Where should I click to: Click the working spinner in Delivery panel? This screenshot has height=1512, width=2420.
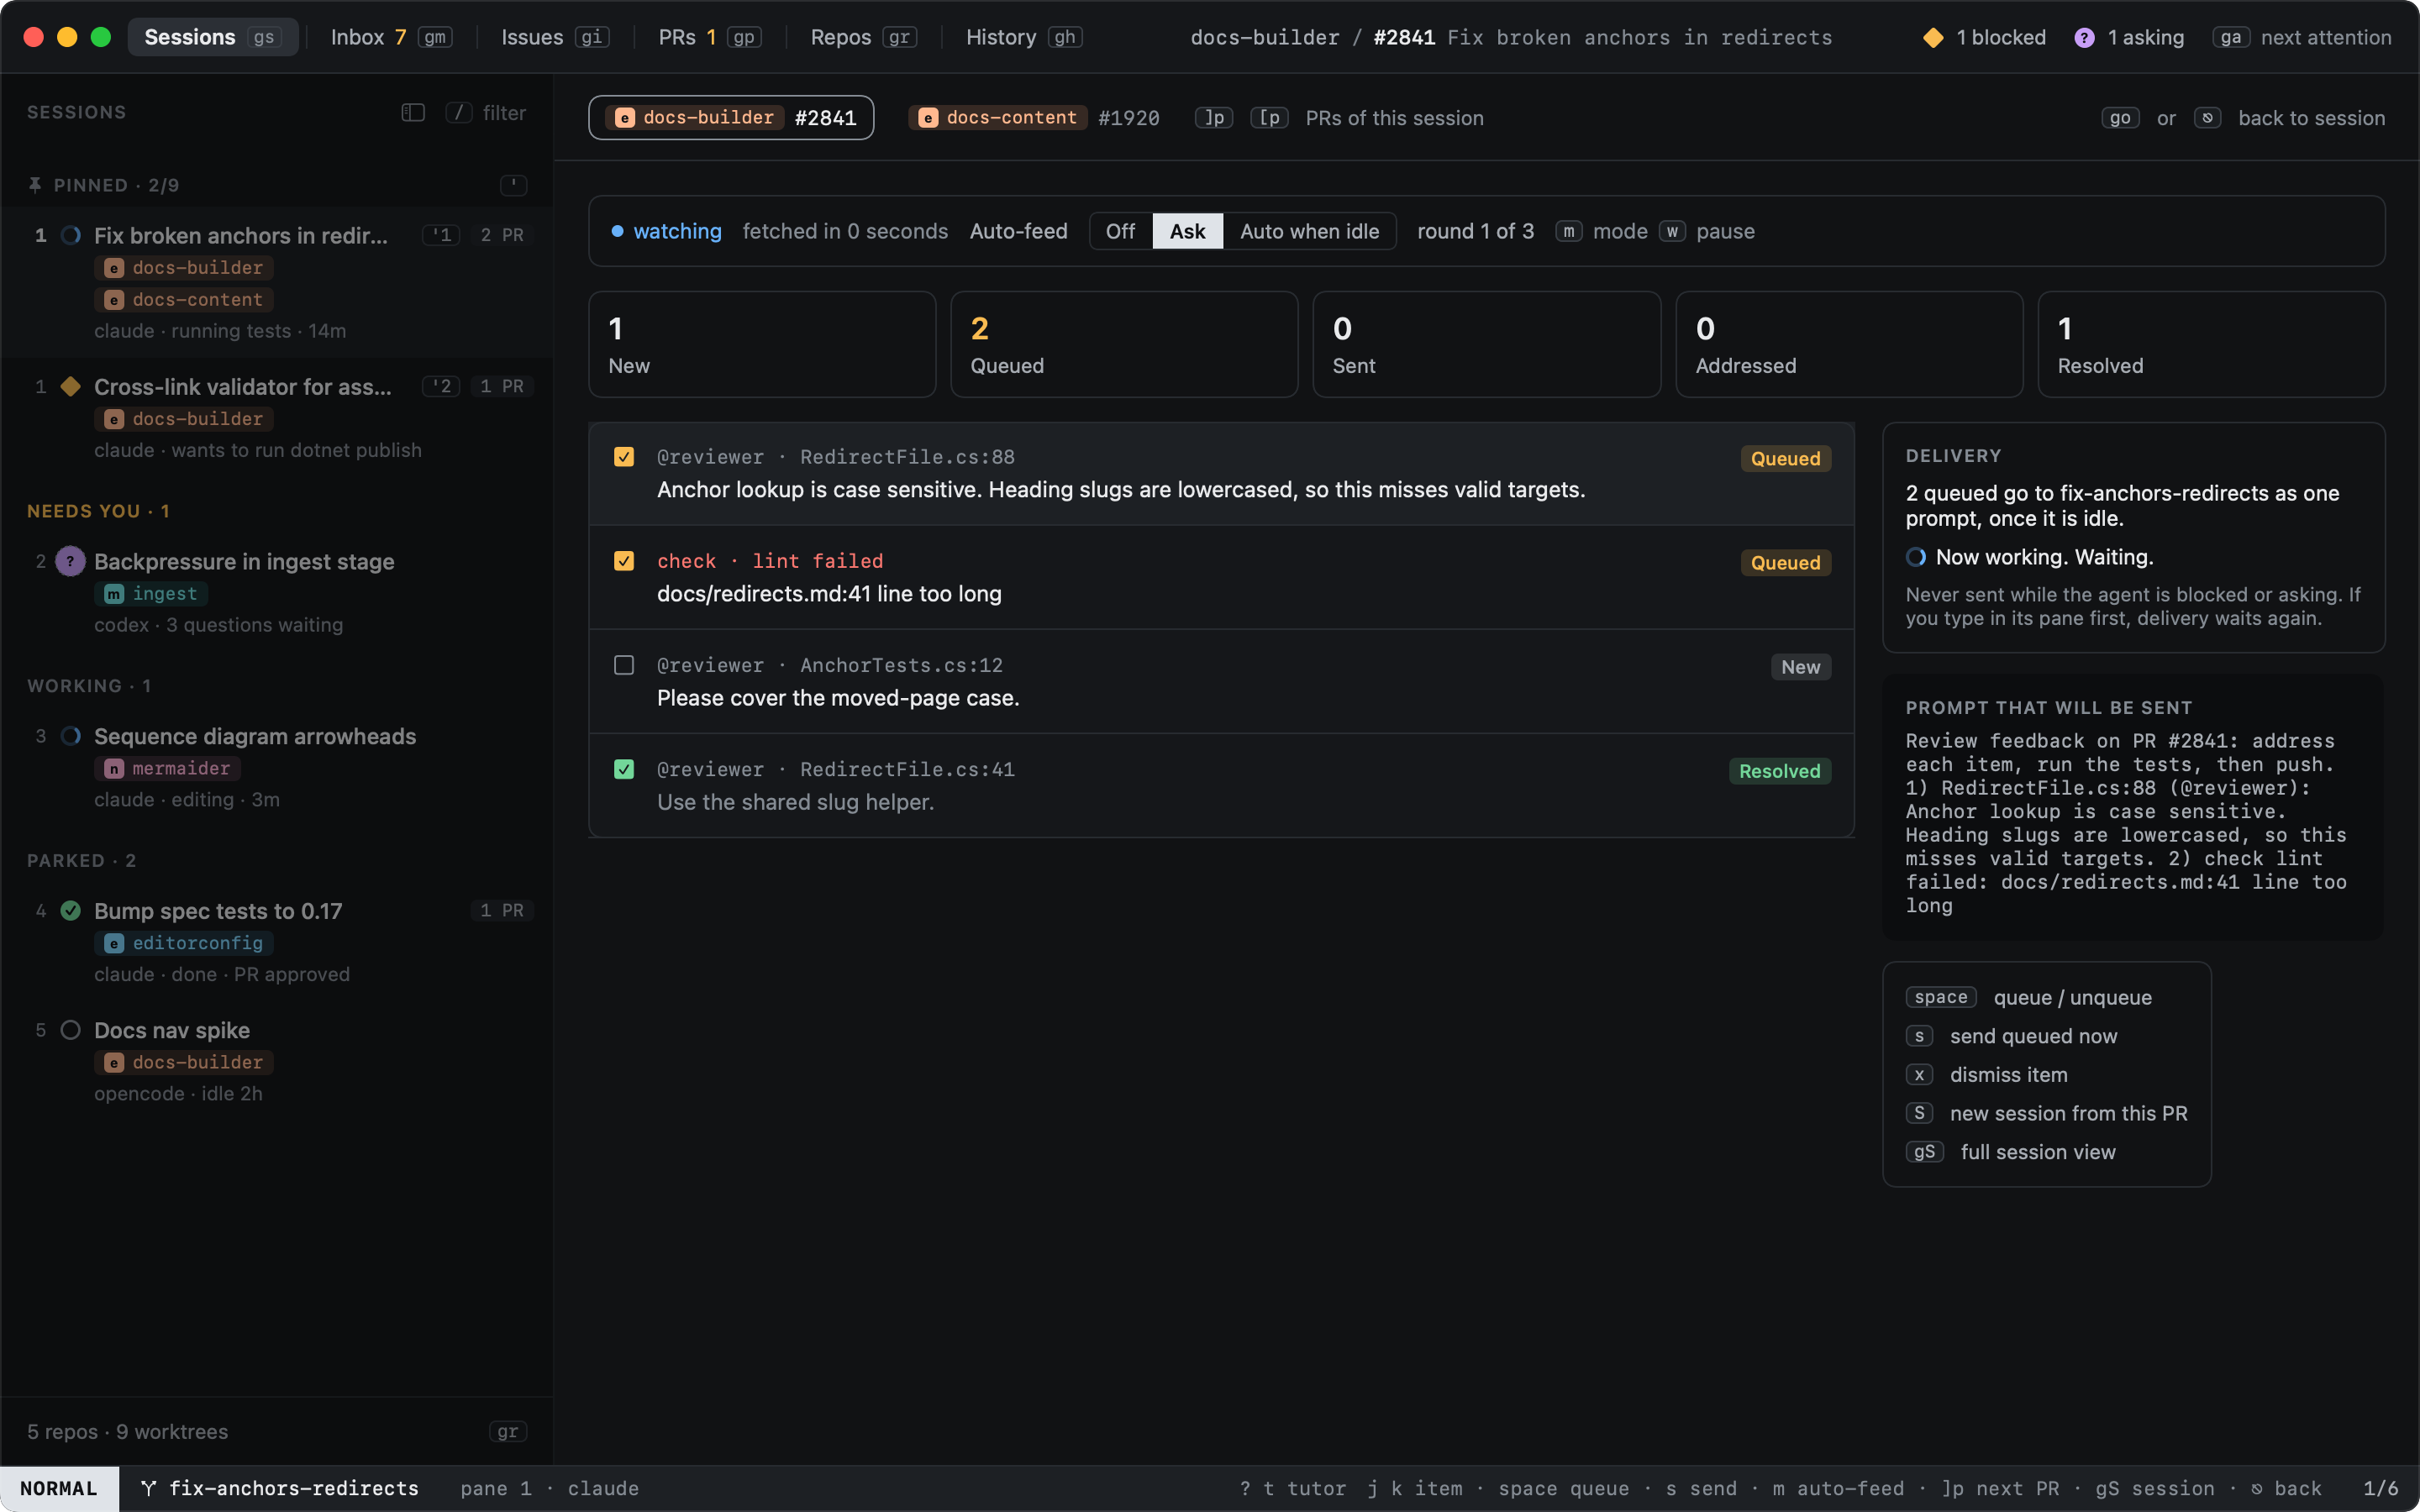(x=1916, y=557)
